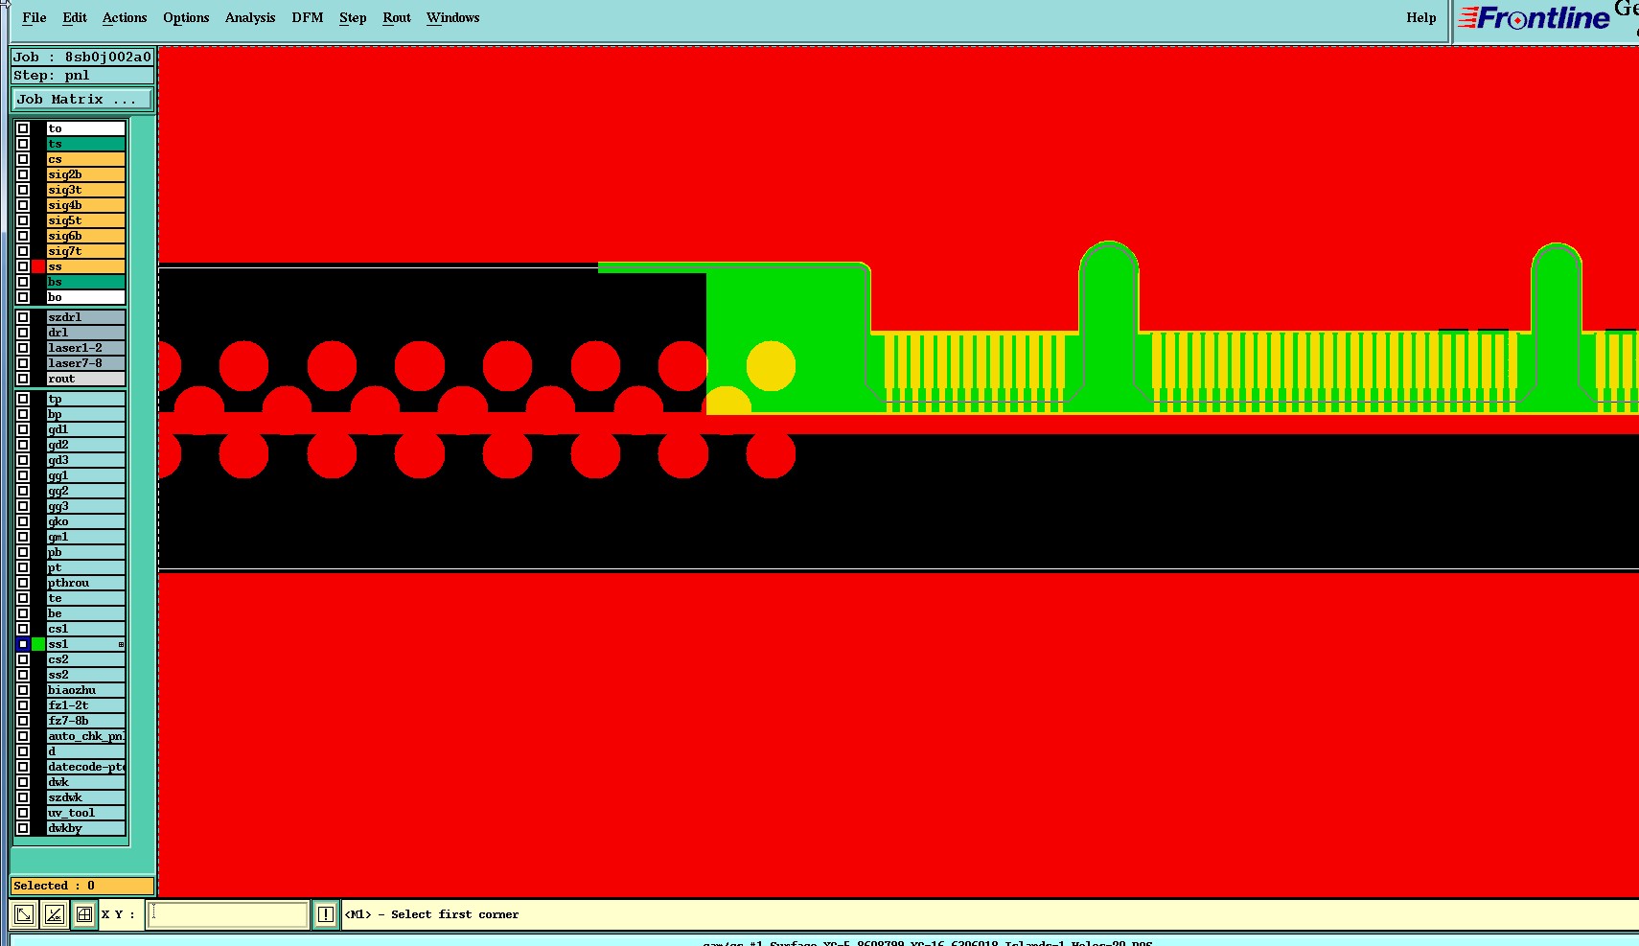Select the laser1-2 layer name

pos(86,348)
